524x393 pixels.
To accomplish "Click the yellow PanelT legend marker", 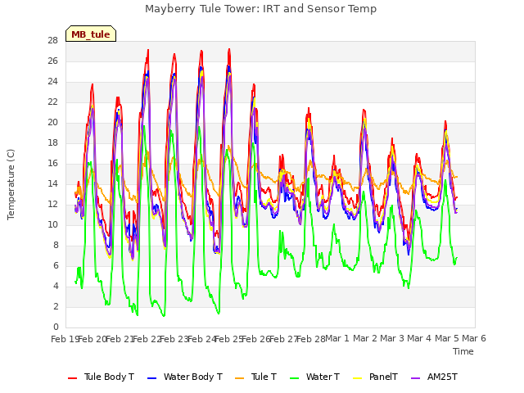I will tap(357, 378).
